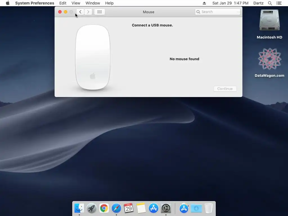The height and width of the screenshot is (216, 288).
Task: Open the Window menu
Action: tap(93, 3)
